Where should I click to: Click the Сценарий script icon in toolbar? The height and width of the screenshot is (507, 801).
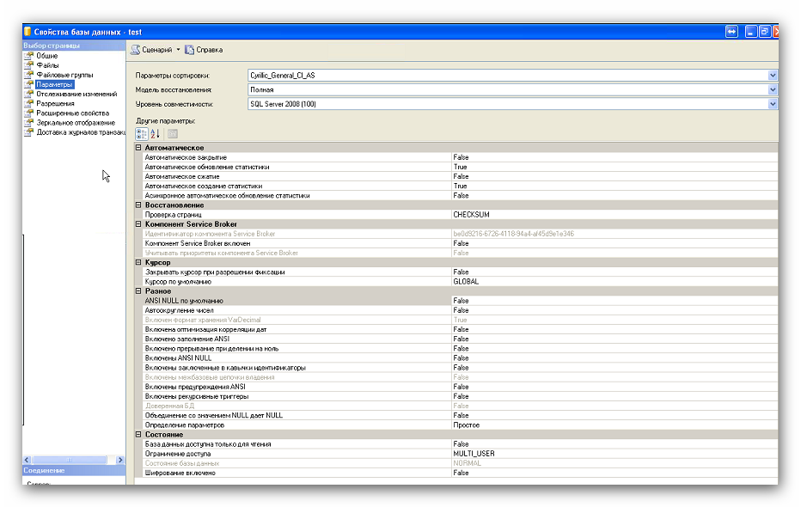(136, 50)
